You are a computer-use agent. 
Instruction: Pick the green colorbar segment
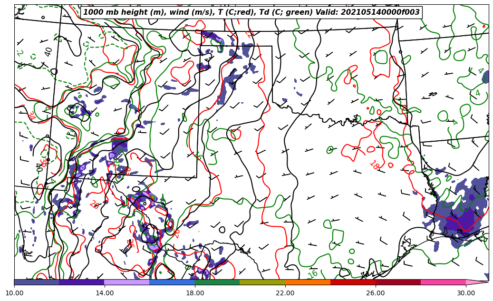[217, 282]
